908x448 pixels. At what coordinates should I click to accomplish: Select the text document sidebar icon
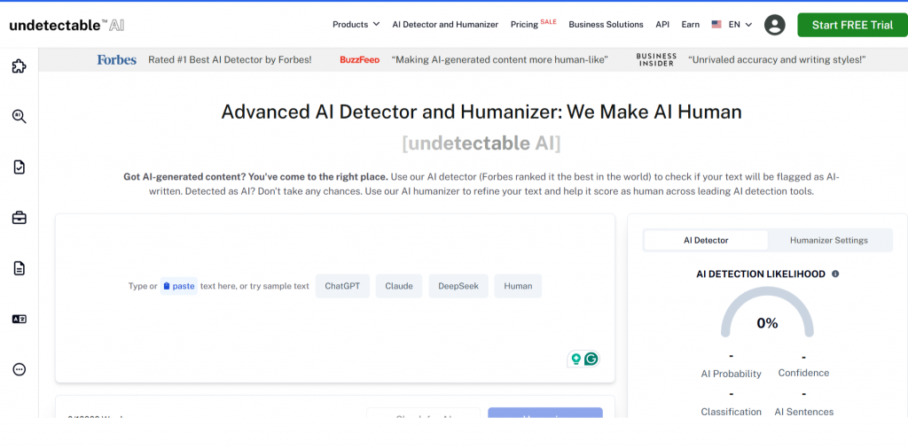(x=19, y=268)
